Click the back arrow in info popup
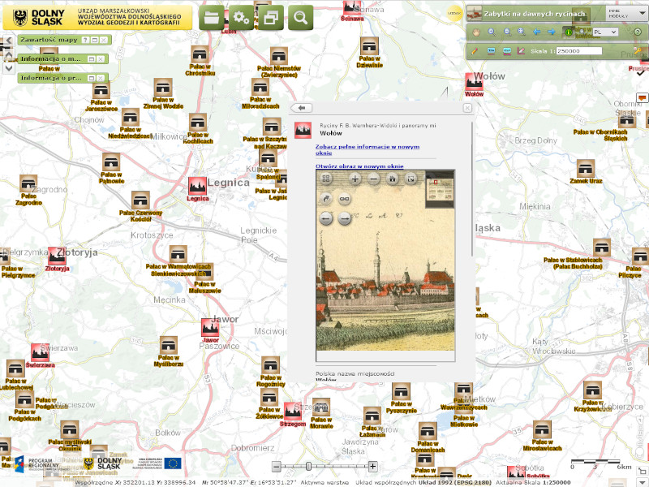 [x=301, y=108]
